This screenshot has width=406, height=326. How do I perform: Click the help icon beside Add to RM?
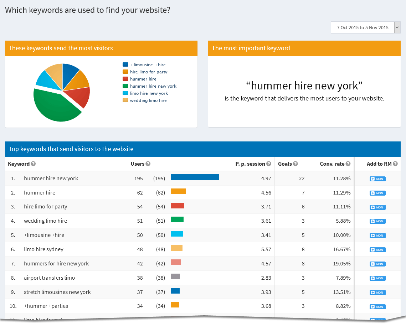click(x=395, y=164)
